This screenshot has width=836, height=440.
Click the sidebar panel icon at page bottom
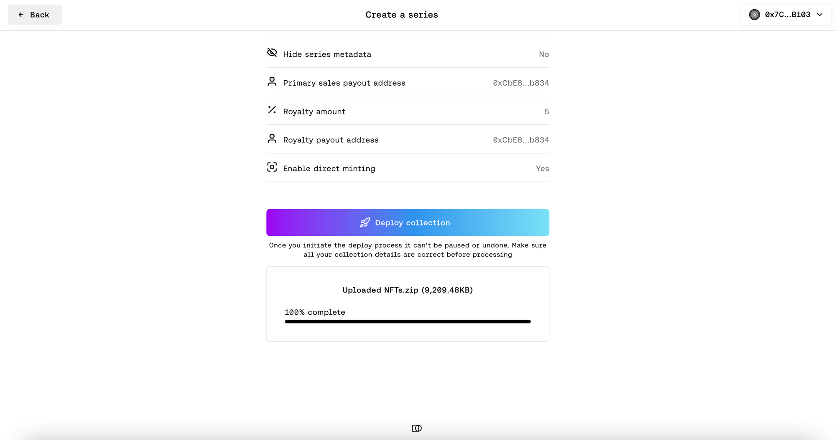tap(417, 428)
